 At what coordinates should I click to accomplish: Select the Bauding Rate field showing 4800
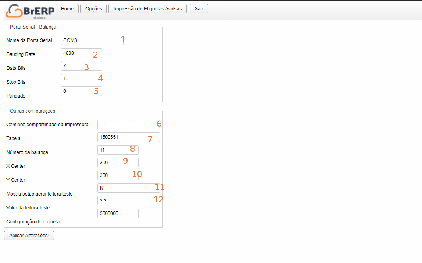(81, 53)
